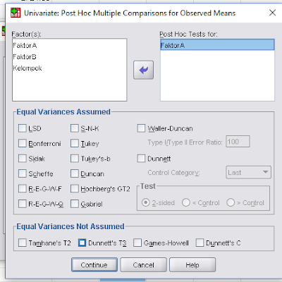Click the Type I/Type II Error Ratio field

point(238,142)
